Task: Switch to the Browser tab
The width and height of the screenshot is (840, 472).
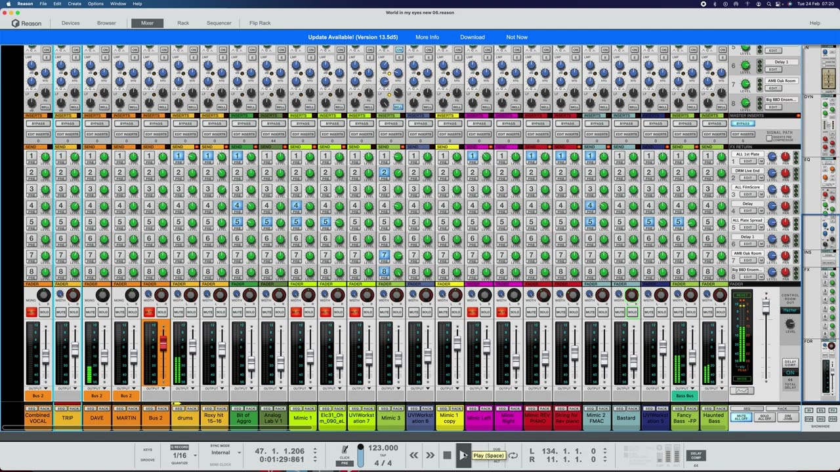Action: 106,23
